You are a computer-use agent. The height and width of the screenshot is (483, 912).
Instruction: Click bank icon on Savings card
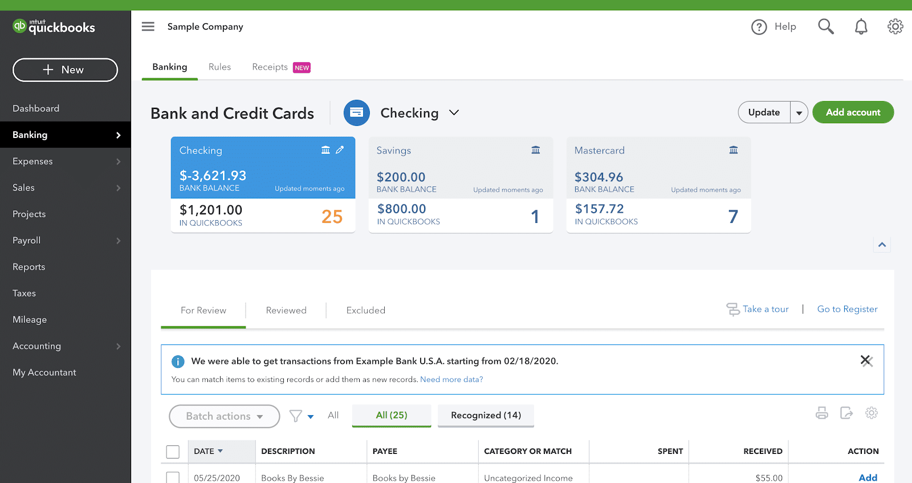point(536,150)
